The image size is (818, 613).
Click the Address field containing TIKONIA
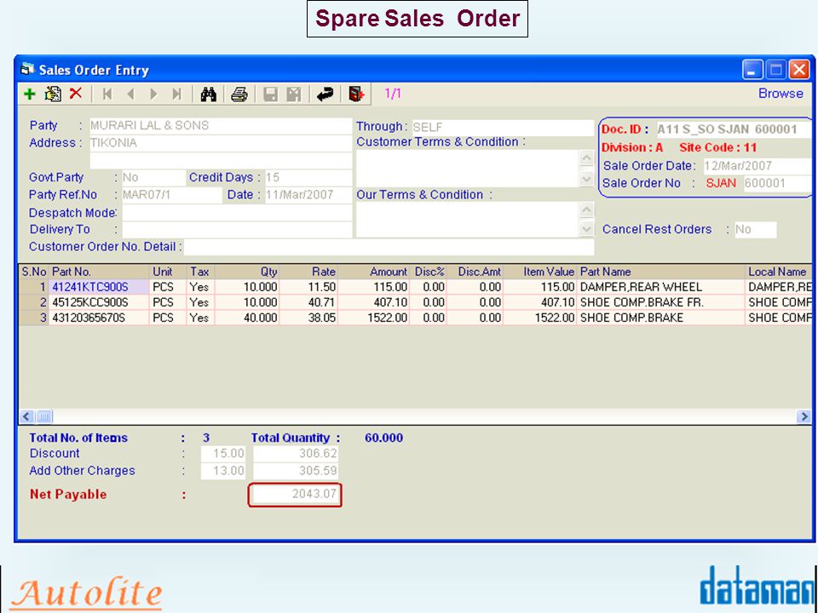click(220, 143)
